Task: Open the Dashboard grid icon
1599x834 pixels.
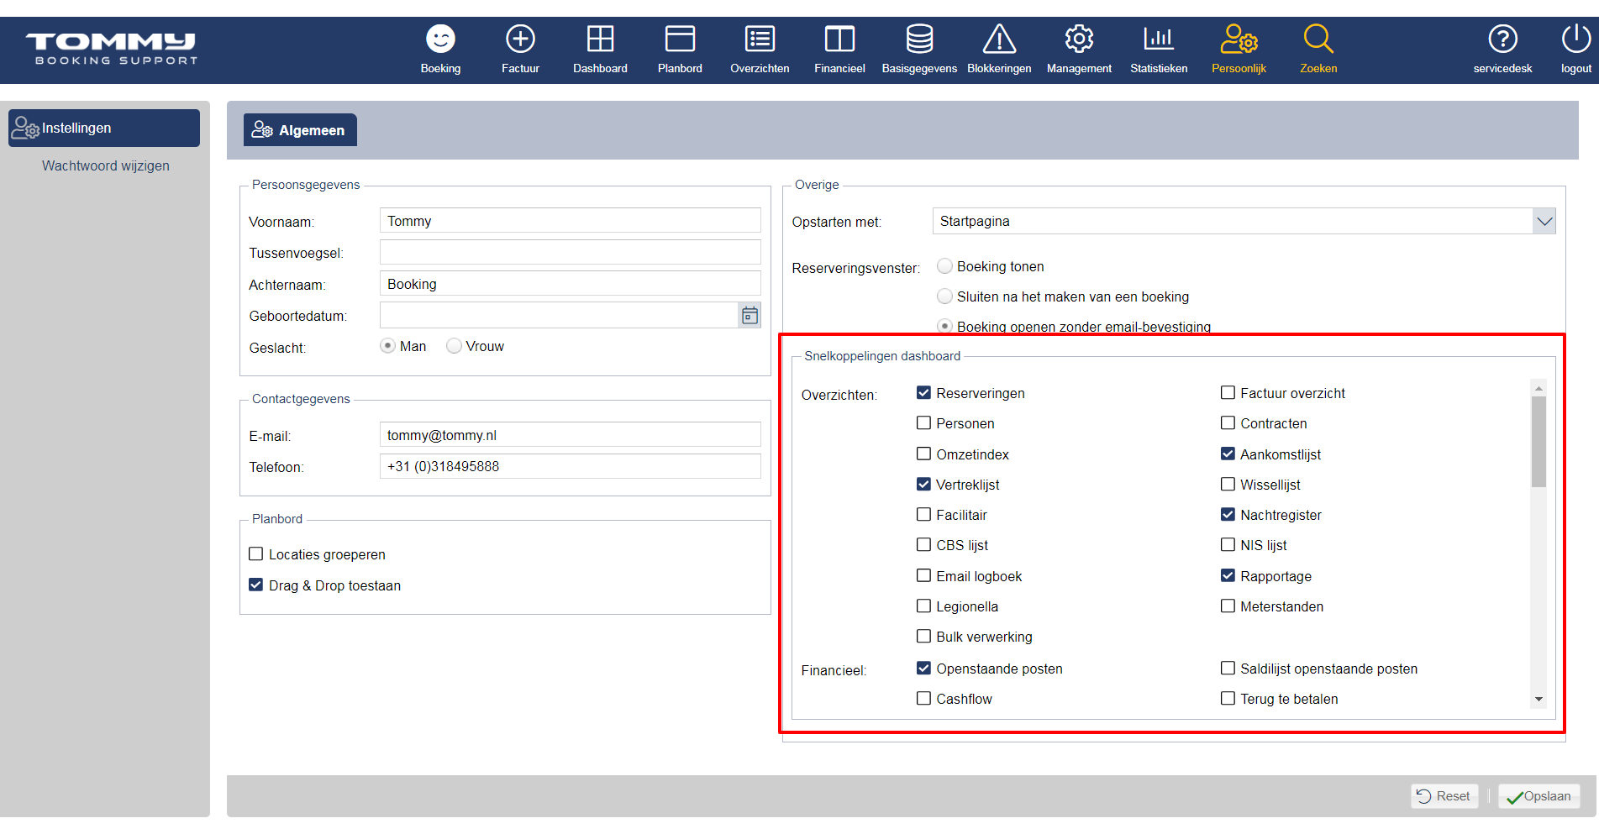Action: 600,39
